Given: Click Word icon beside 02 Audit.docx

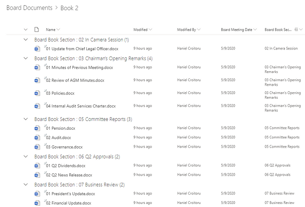Looking at the screenshot, I should pyautogui.click(x=37, y=138).
